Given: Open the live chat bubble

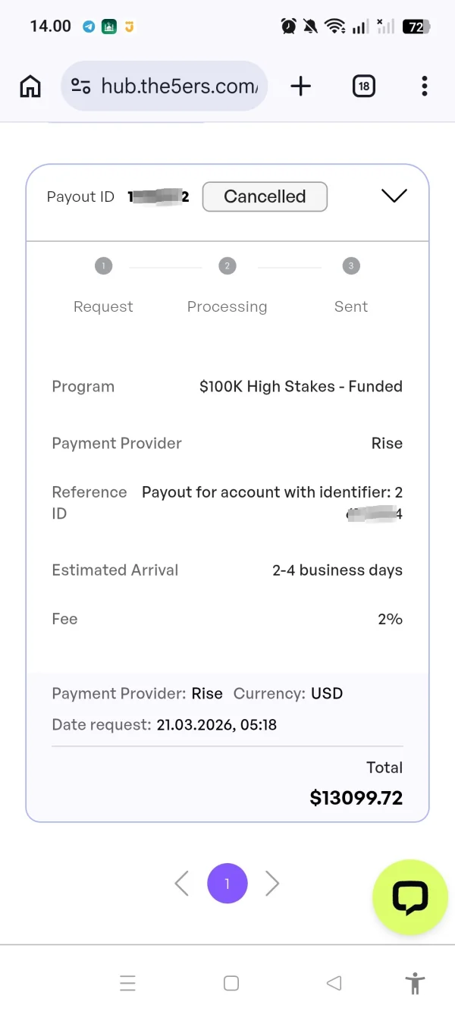Looking at the screenshot, I should point(410,897).
